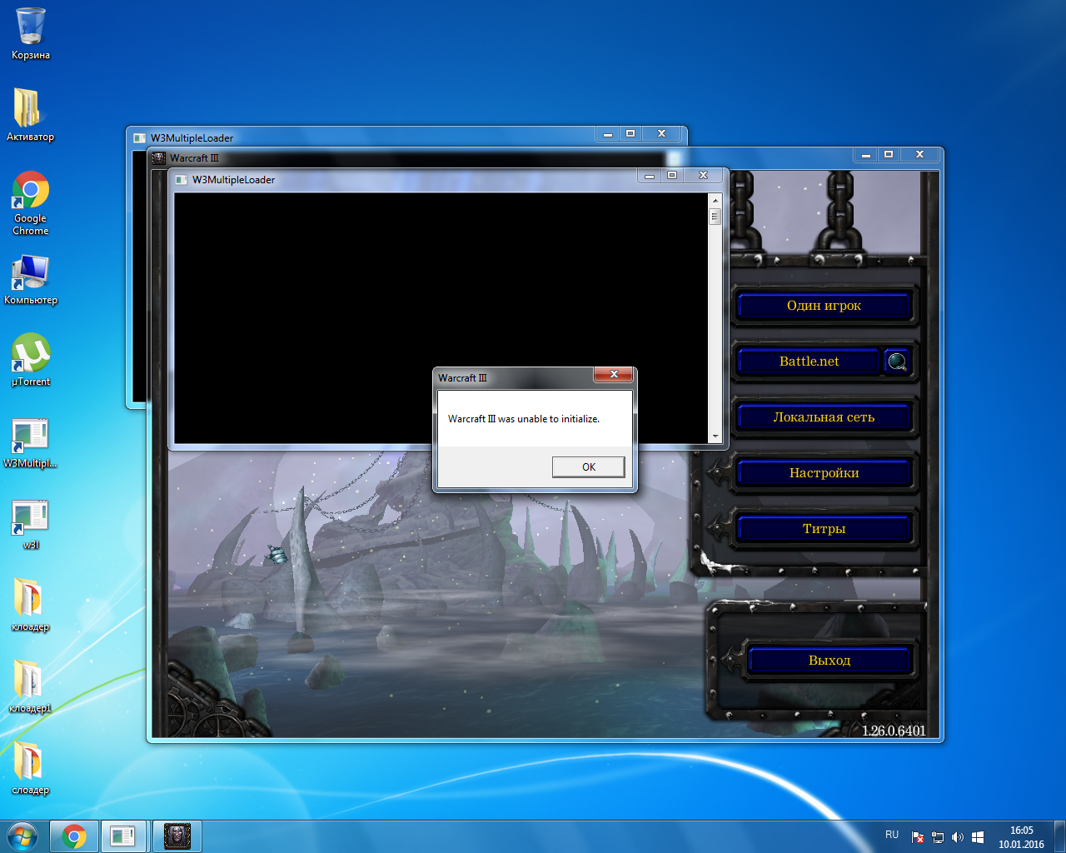Click the version text 1.26.0.6401
1066x853 pixels.
[894, 731]
